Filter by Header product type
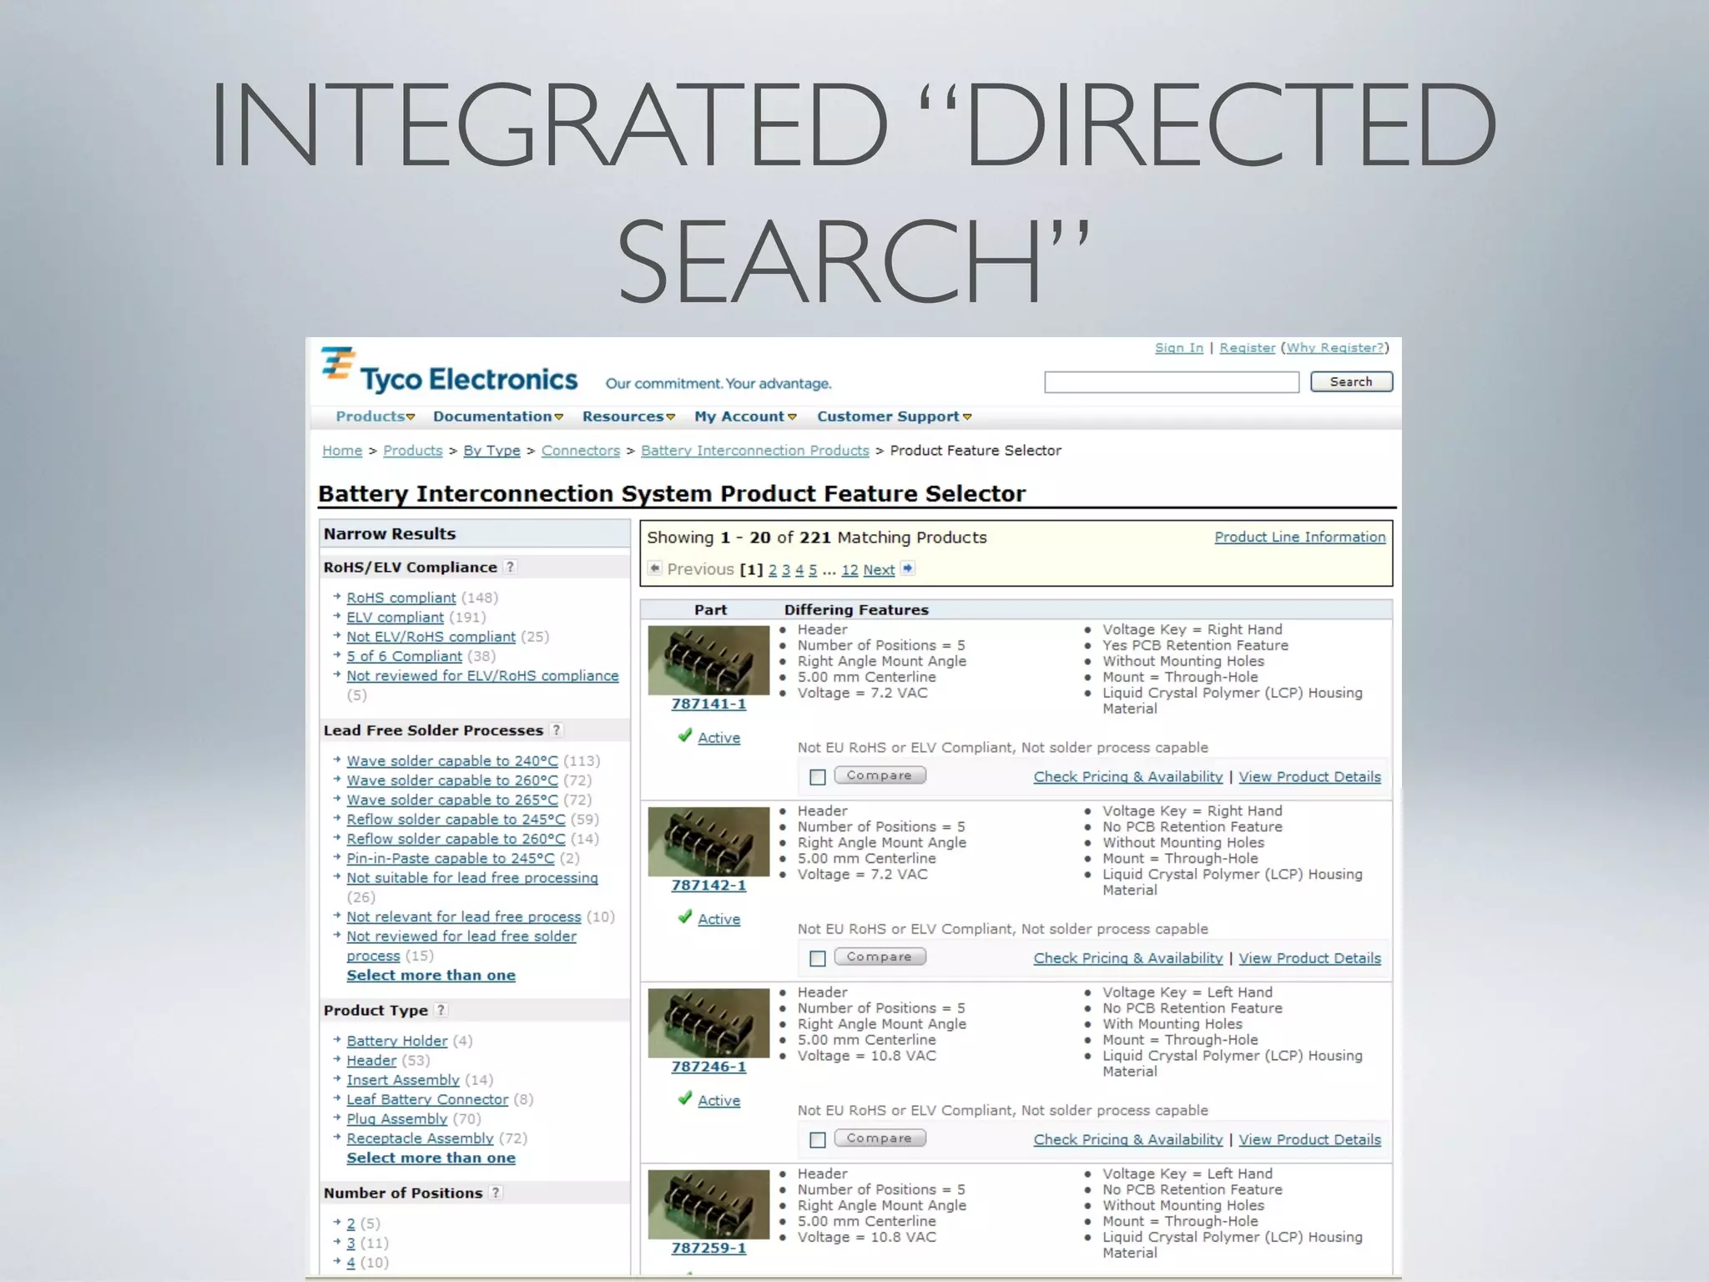The image size is (1709, 1282). [x=371, y=1061]
